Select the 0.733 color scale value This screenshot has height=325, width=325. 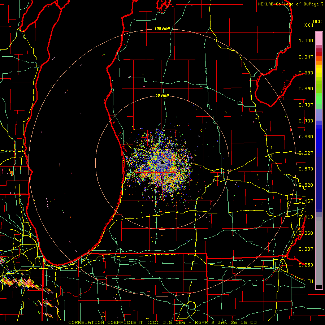click(x=306, y=121)
